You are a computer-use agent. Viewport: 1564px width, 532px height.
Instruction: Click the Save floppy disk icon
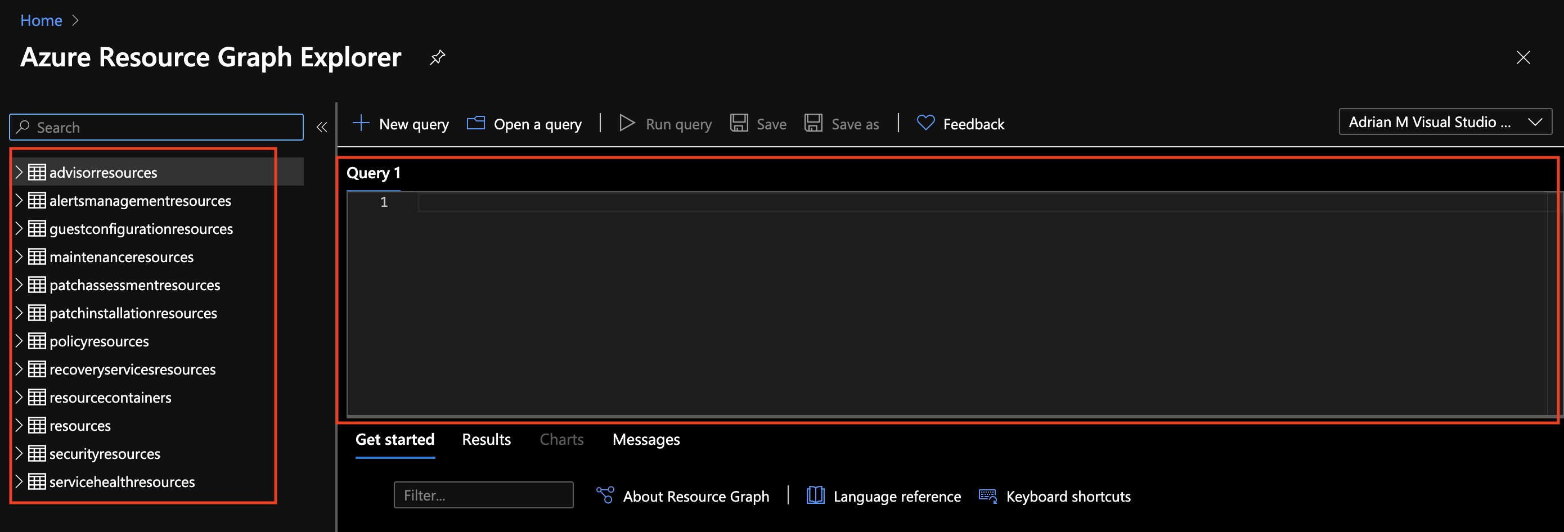tap(739, 123)
